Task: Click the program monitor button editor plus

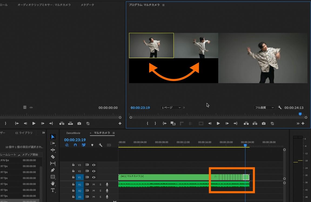Action: tap(303, 123)
